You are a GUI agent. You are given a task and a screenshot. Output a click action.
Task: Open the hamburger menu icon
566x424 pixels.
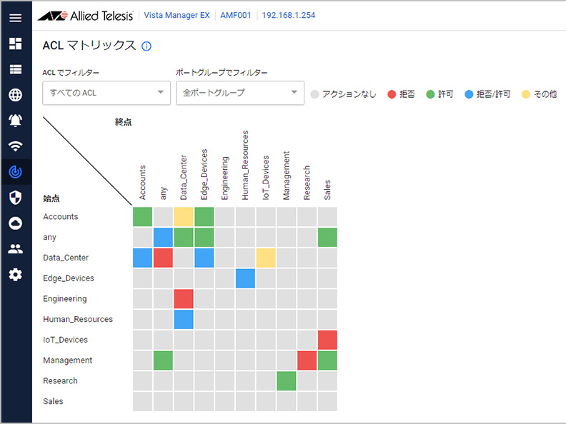click(15, 17)
